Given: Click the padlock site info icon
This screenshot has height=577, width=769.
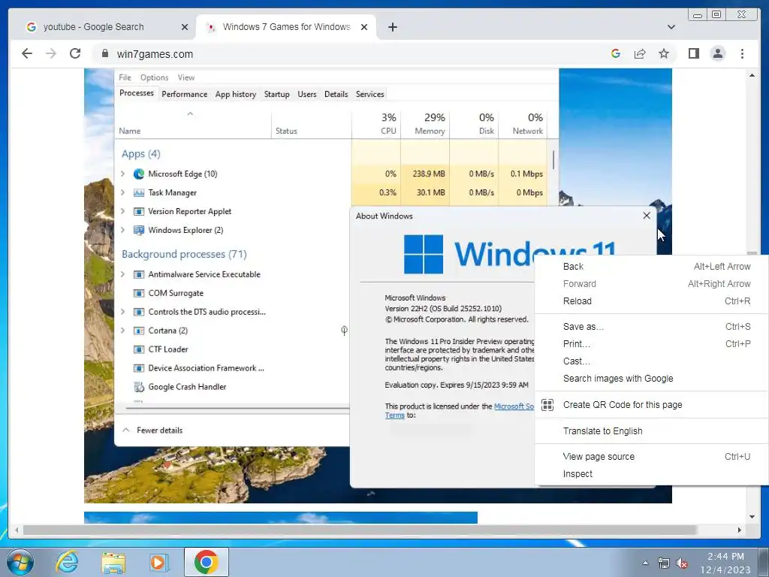Looking at the screenshot, I should [x=104, y=53].
